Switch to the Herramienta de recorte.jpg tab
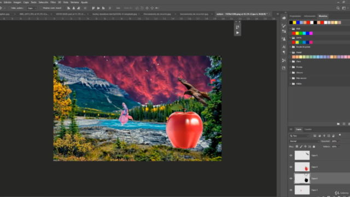This screenshot has width=350, height=197. [x=157, y=14]
